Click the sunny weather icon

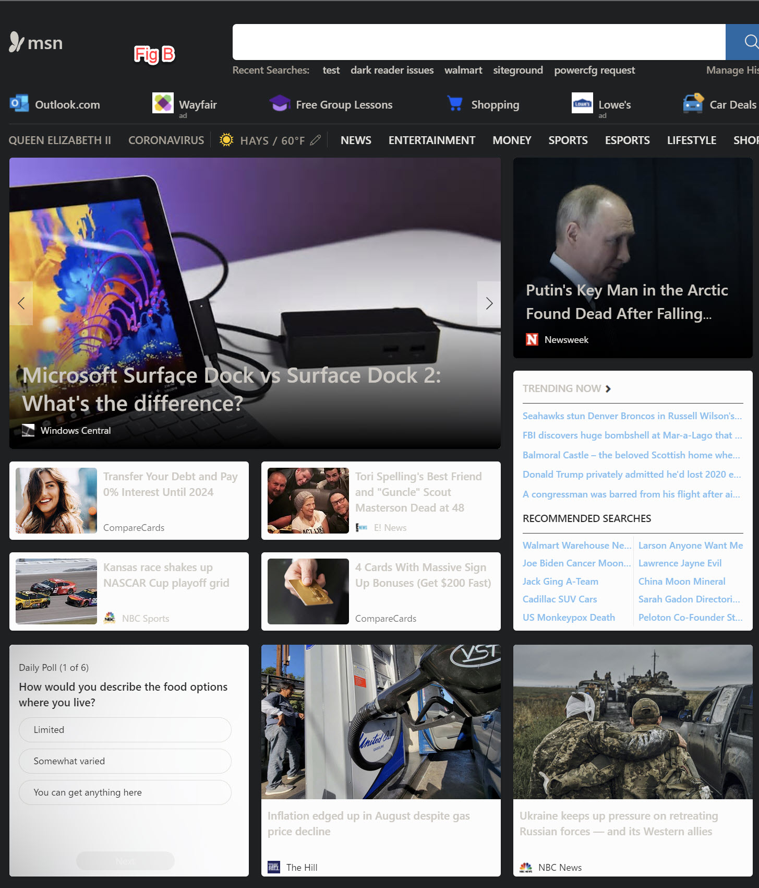(226, 140)
